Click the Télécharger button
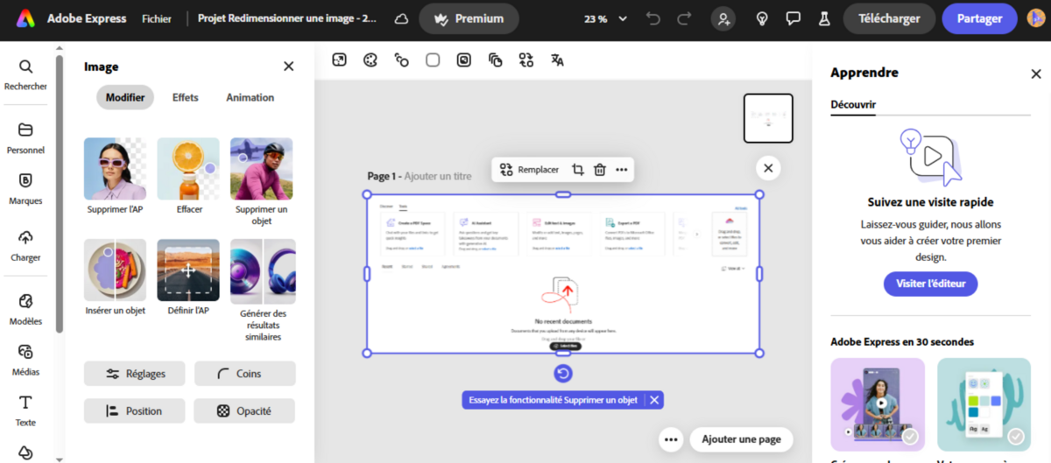Viewport: 1051px width, 463px height. [889, 18]
